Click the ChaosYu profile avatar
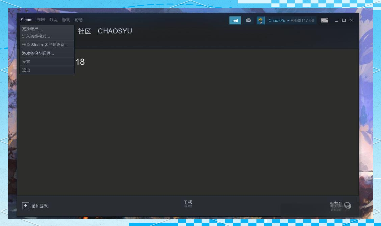This screenshot has width=381, height=226. click(261, 21)
